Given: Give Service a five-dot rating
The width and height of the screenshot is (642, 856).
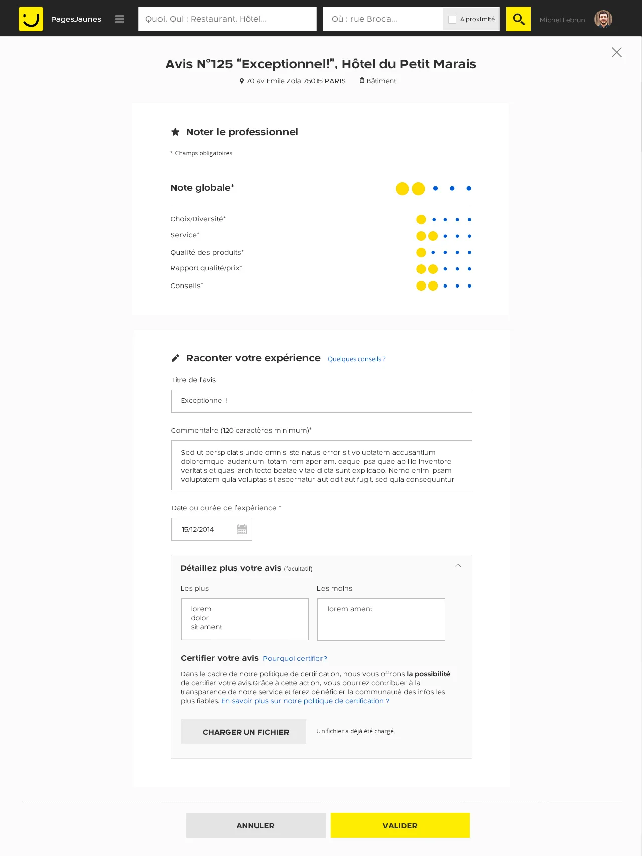Looking at the screenshot, I should pos(469,235).
